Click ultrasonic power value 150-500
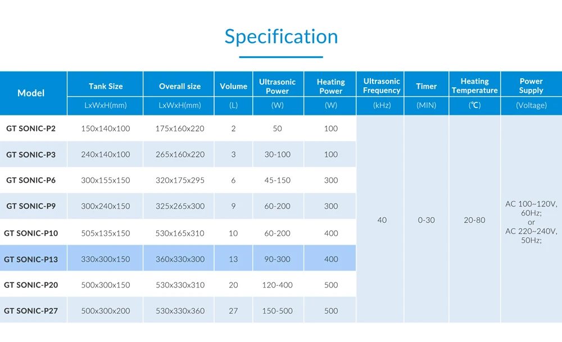The image size is (562, 342). (278, 310)
